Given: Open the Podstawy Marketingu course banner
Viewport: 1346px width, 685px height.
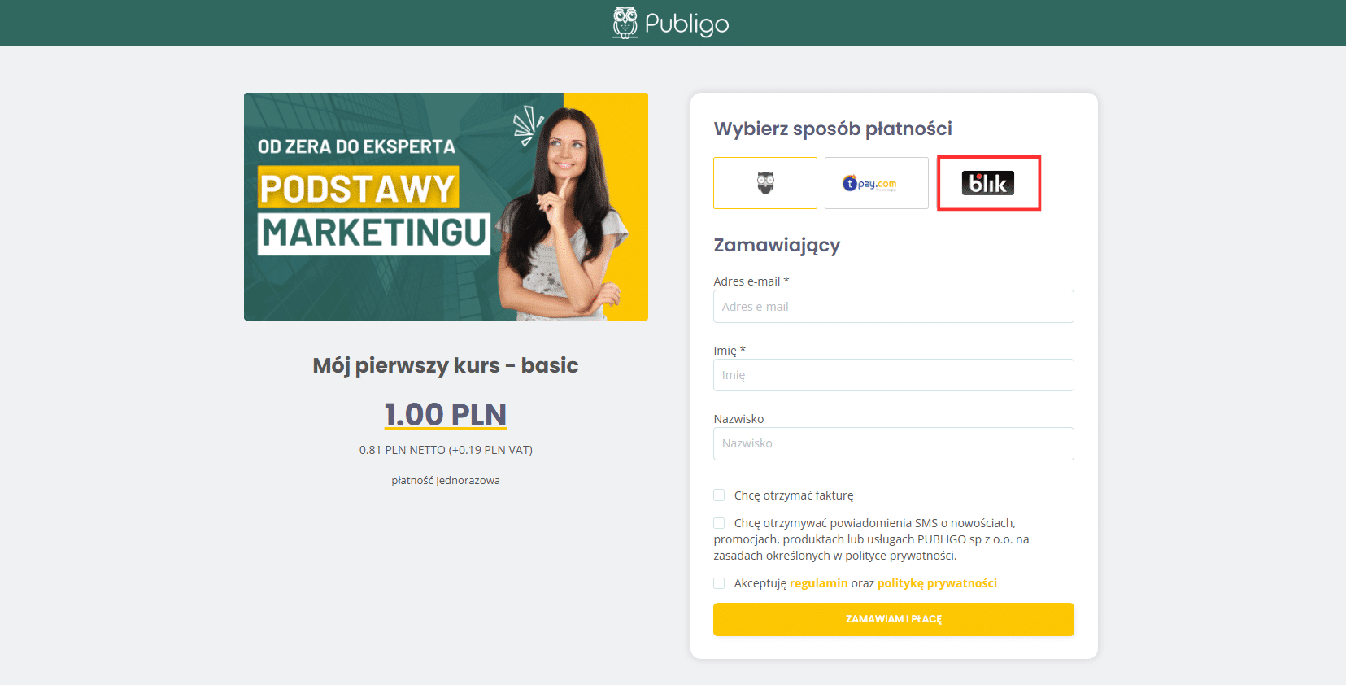Looking at the screenshot, I should [446, 207].
